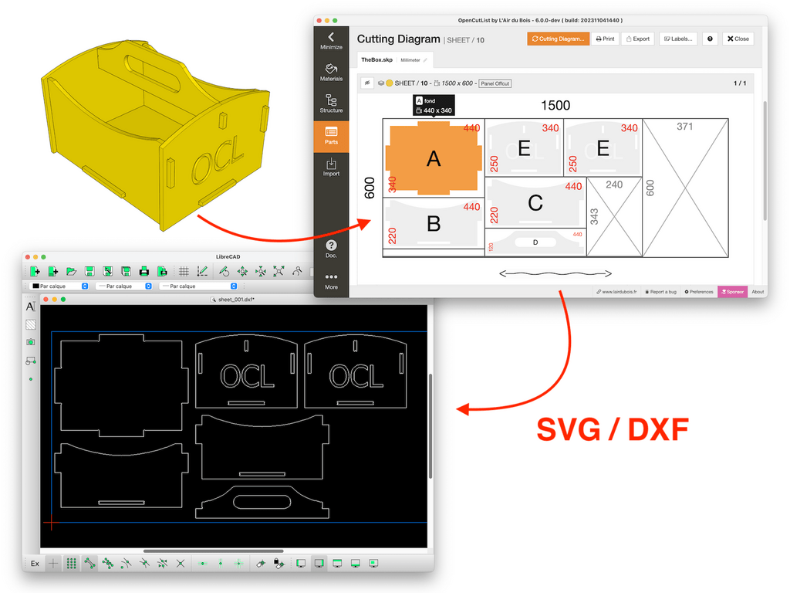Open Preferences in the footer

click(x=699, y=292)
